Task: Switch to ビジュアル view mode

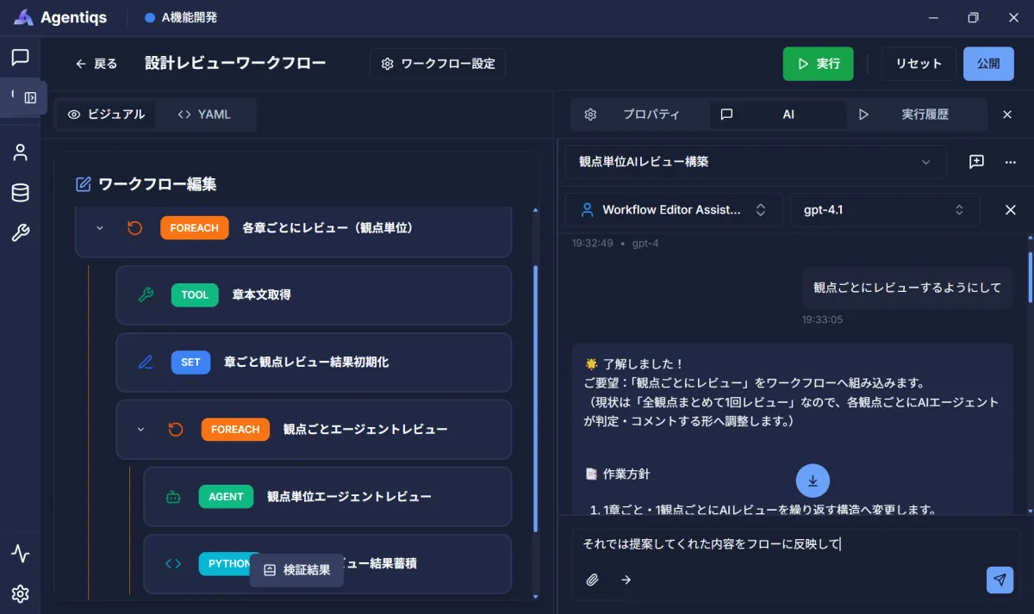Action: [x=106, y=115]
